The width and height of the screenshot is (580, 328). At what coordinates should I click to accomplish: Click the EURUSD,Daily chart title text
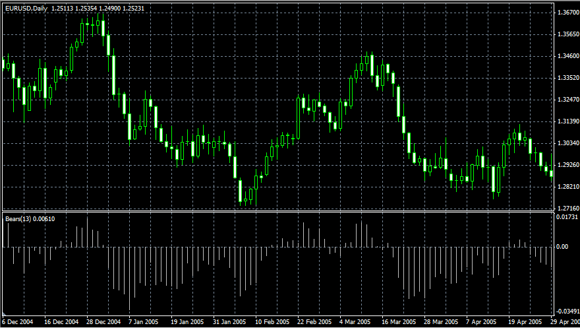tap(26, 8)
